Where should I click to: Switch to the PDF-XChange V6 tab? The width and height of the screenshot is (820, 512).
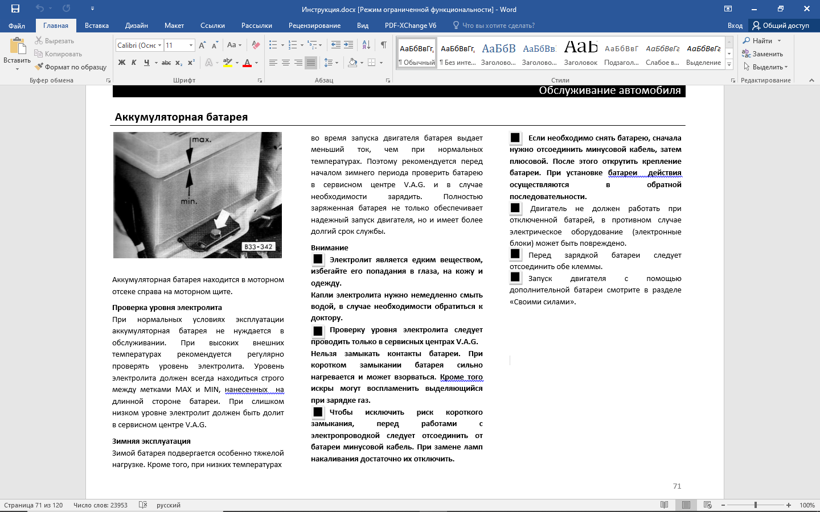coord(411,26)
